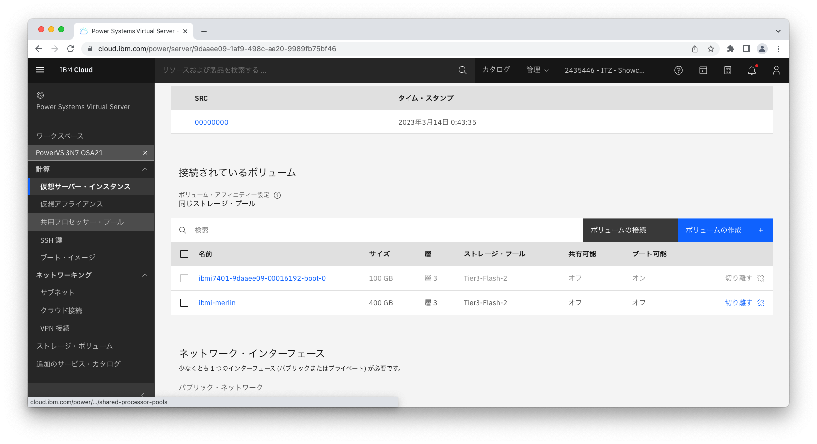
Task: Open the help question mark icon
Action: tap(679, 70)
